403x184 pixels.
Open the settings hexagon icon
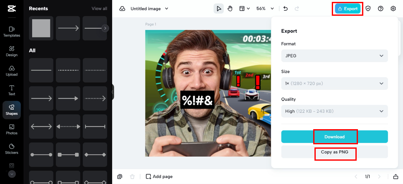(x=393, y=9)
